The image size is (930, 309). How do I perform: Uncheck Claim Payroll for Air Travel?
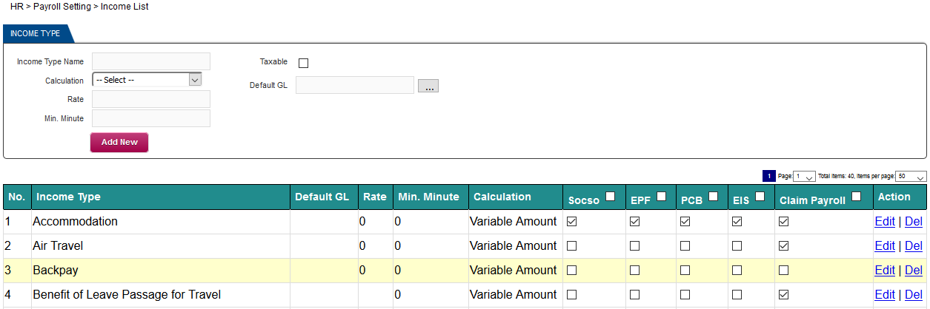click(x=784, y=245)
